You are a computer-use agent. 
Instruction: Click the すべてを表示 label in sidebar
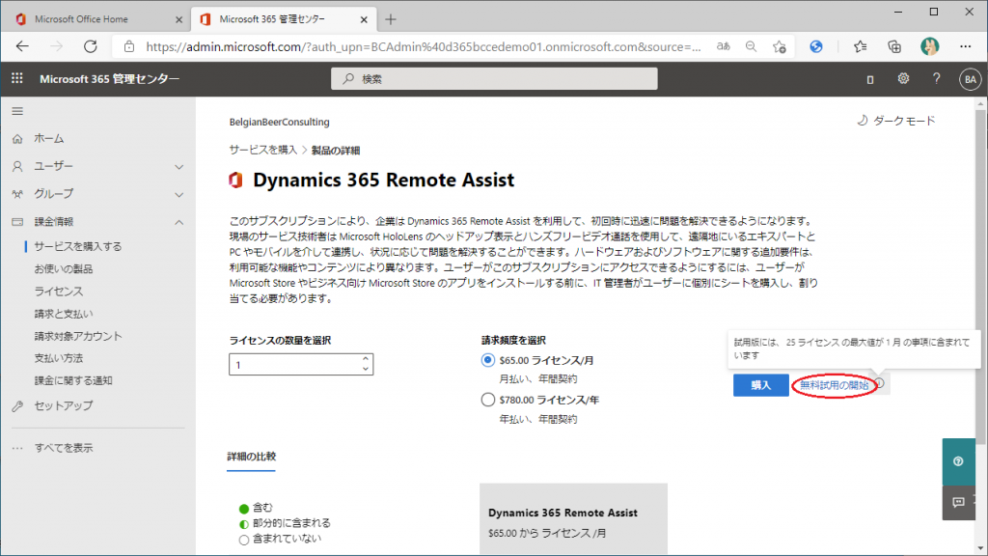click(x=64, y=448)
